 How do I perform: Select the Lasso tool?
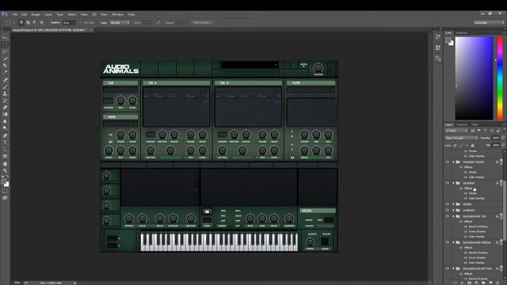tap(5, 51)
